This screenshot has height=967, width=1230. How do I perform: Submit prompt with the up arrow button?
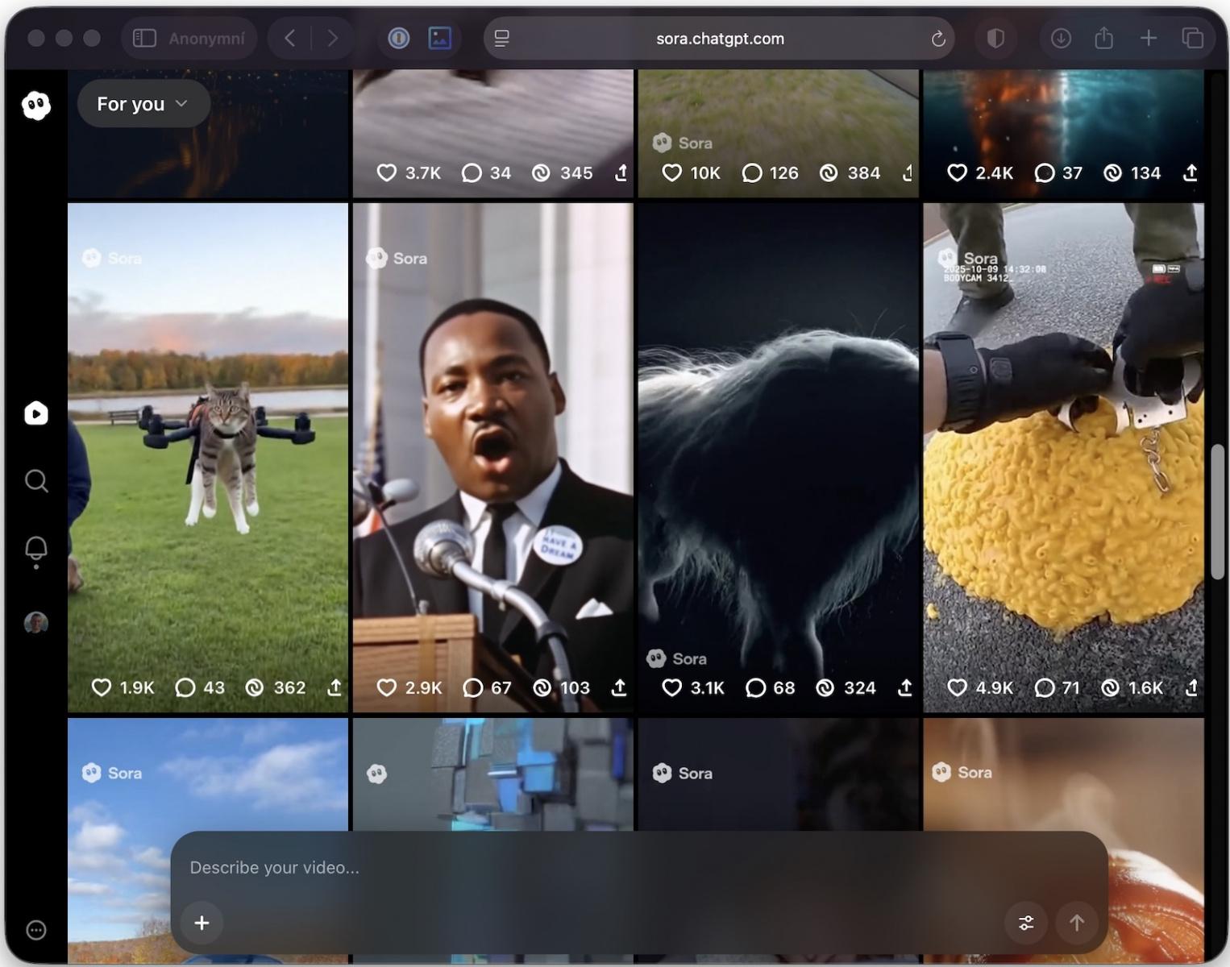click(x=1076, y=923)
